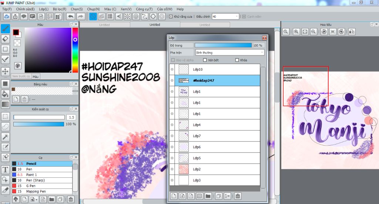This screenshot has width=379, height=204.
Task: Enable the radial snap guide
Action: [127, 16]
